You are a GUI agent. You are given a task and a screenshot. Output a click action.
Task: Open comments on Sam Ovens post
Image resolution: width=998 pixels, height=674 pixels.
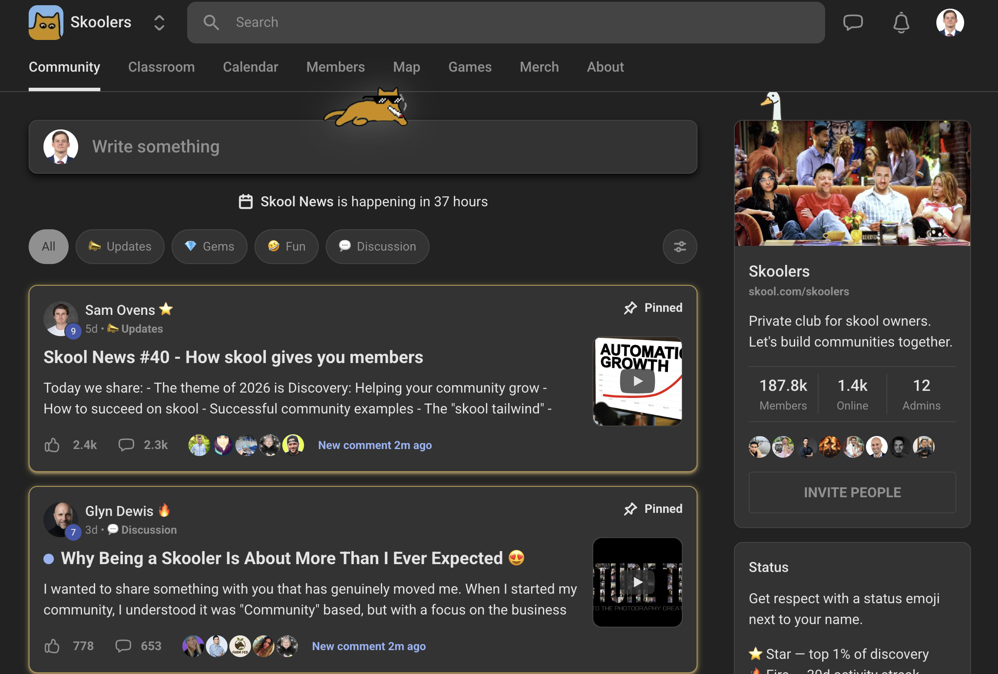click(x=126, y=445)
